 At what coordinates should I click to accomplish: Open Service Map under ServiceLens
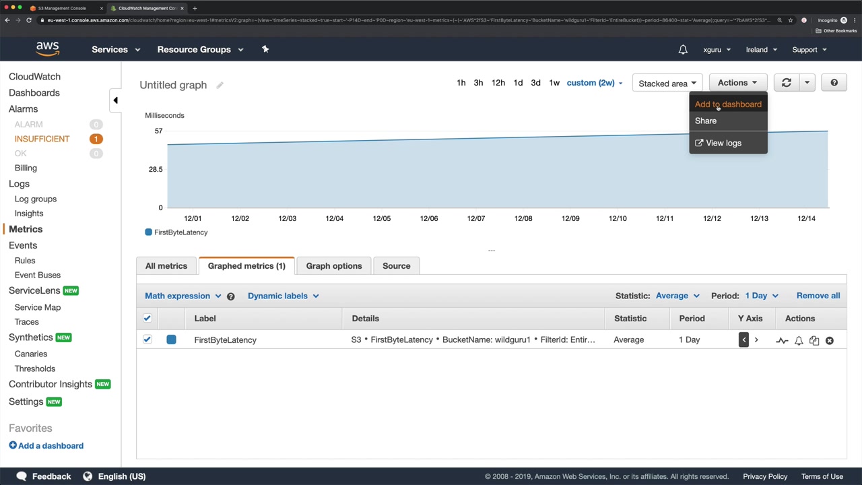[x=38, y=307]
